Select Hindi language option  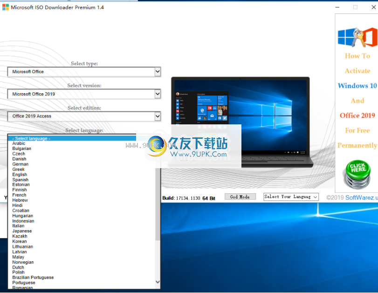coord(17,205)
